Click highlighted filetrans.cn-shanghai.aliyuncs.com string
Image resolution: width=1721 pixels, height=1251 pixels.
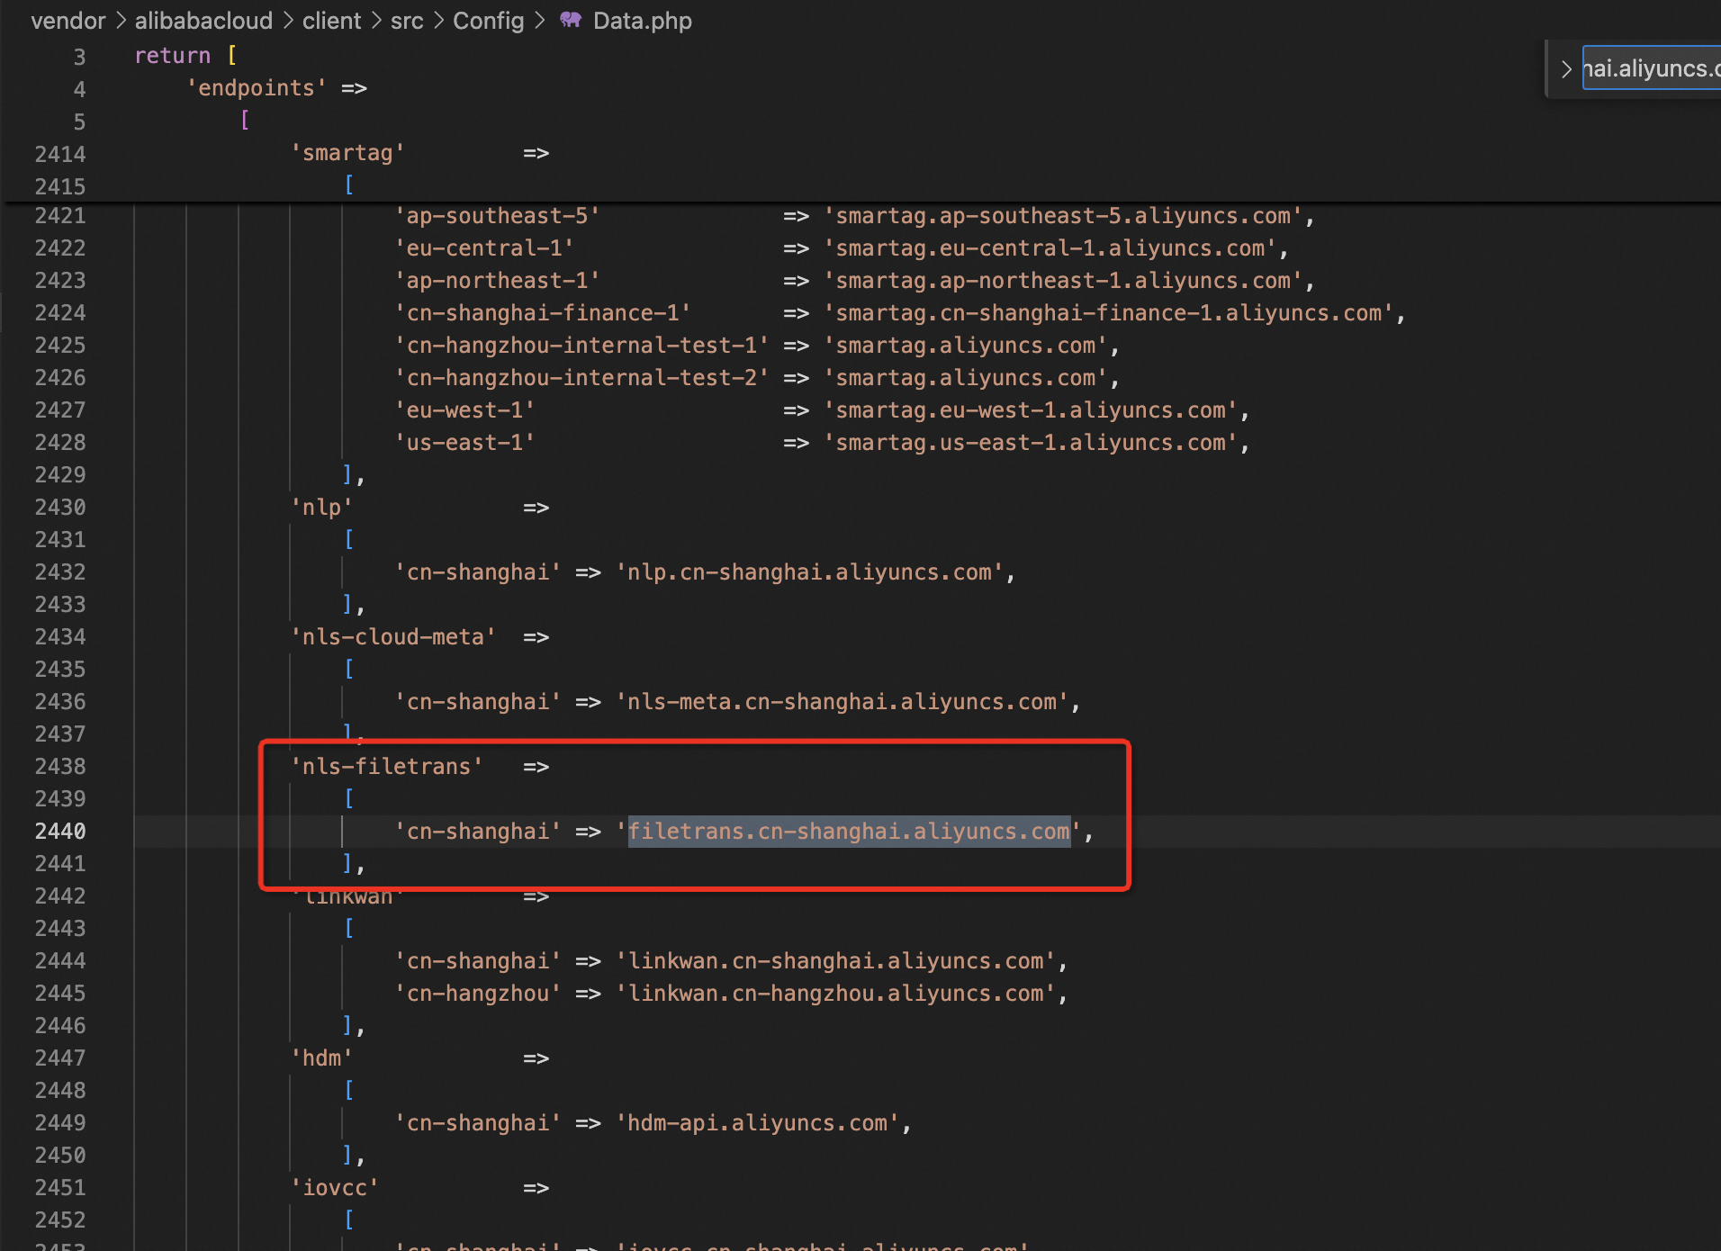click(850, 832)
